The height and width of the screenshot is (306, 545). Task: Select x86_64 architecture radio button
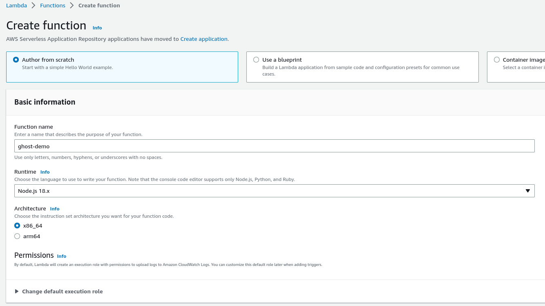tap(17, 226)
